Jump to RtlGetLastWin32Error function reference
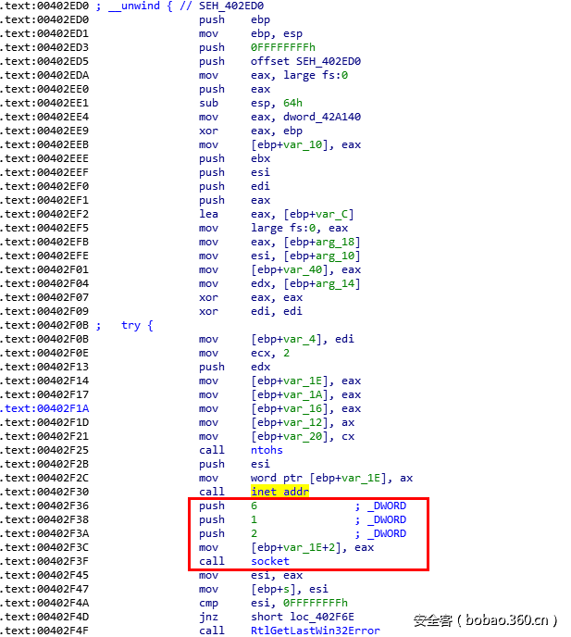This screenshot has height=637, width=571. point(315,631)
